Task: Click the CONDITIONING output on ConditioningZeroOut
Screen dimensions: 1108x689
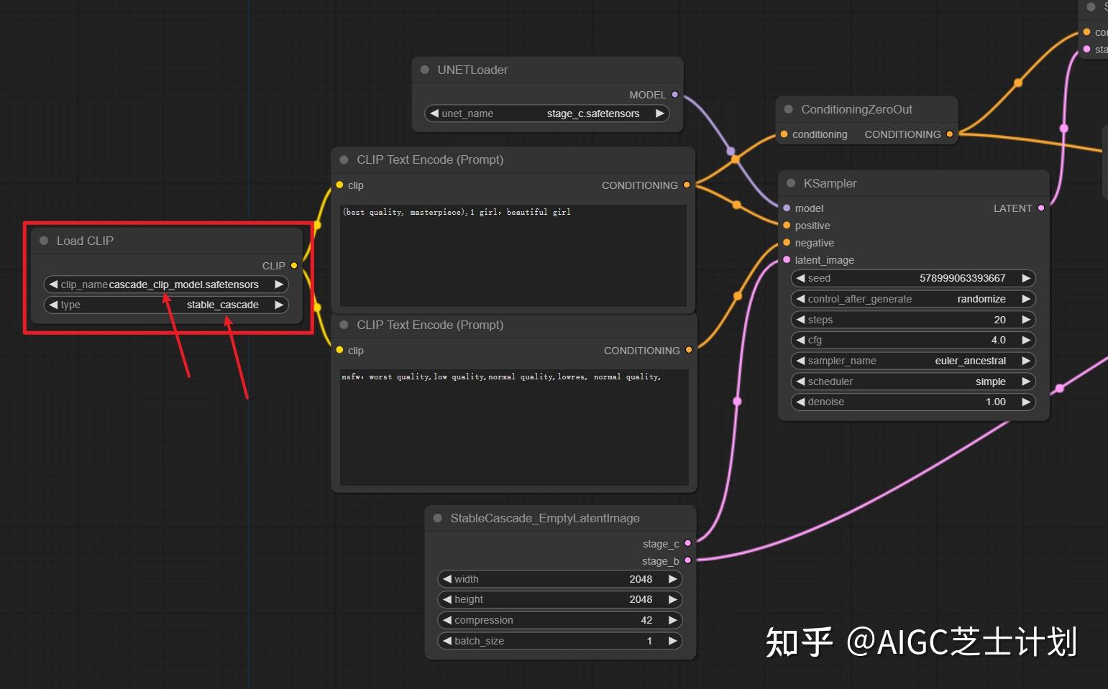Action: coord(949,134)
